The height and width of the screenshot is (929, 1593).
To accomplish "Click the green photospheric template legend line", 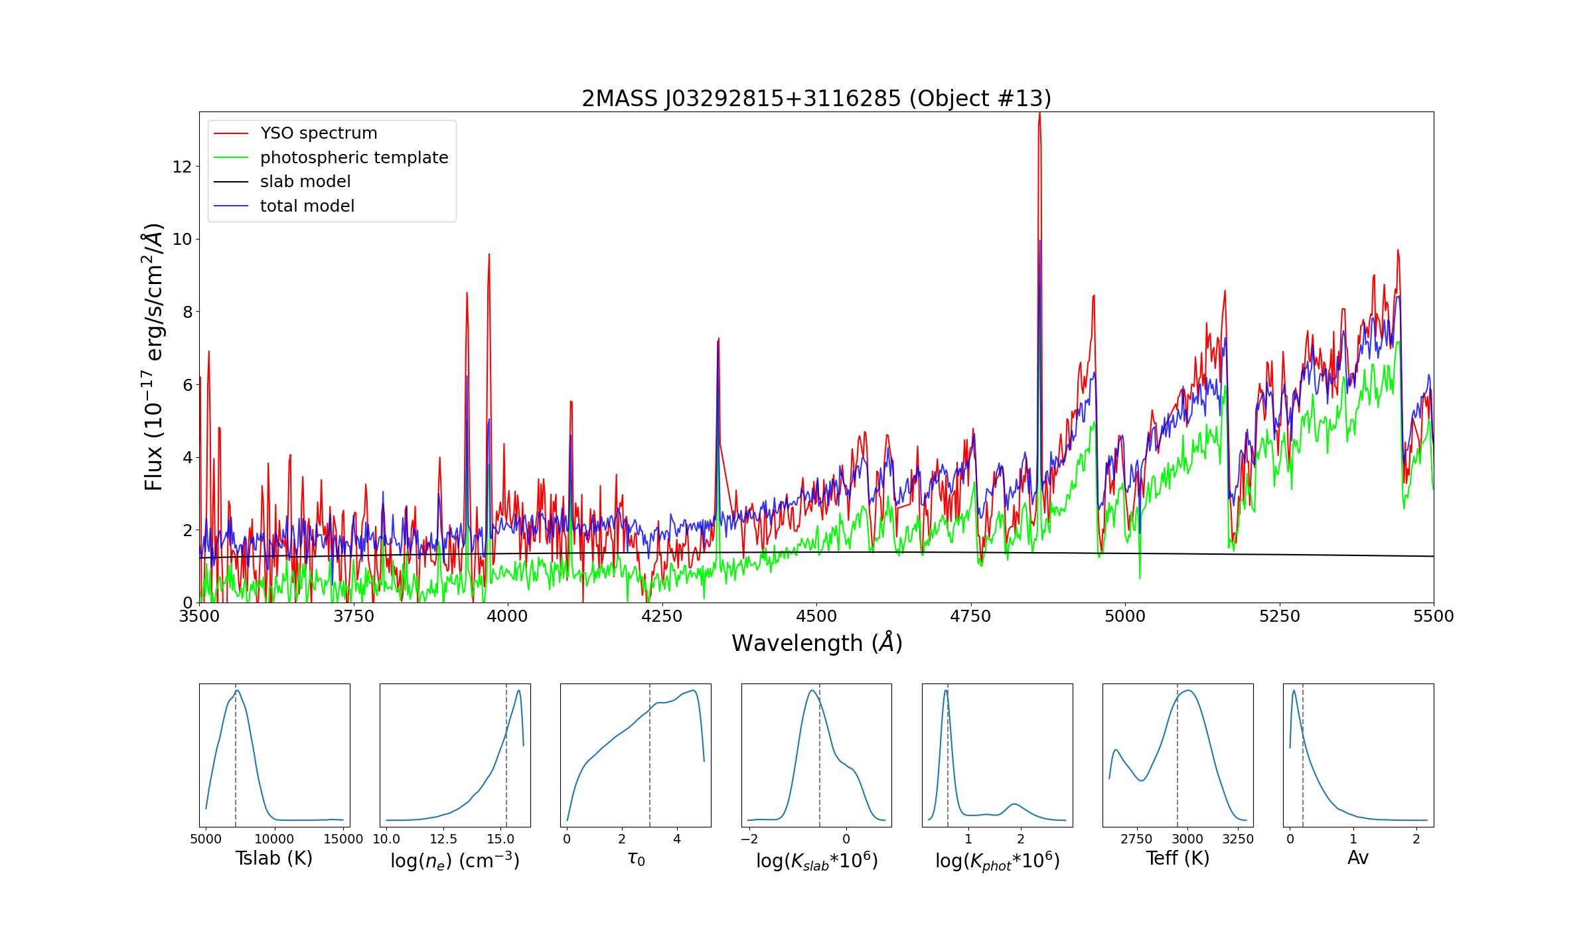I will coord(230,158).
